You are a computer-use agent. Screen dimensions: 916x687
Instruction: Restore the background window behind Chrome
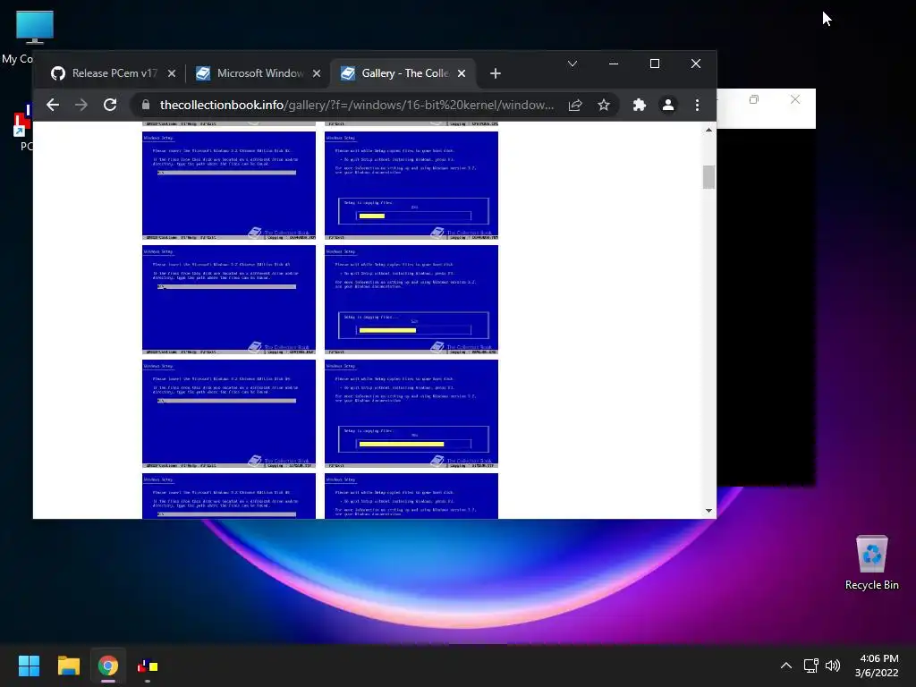pos(754,100)
